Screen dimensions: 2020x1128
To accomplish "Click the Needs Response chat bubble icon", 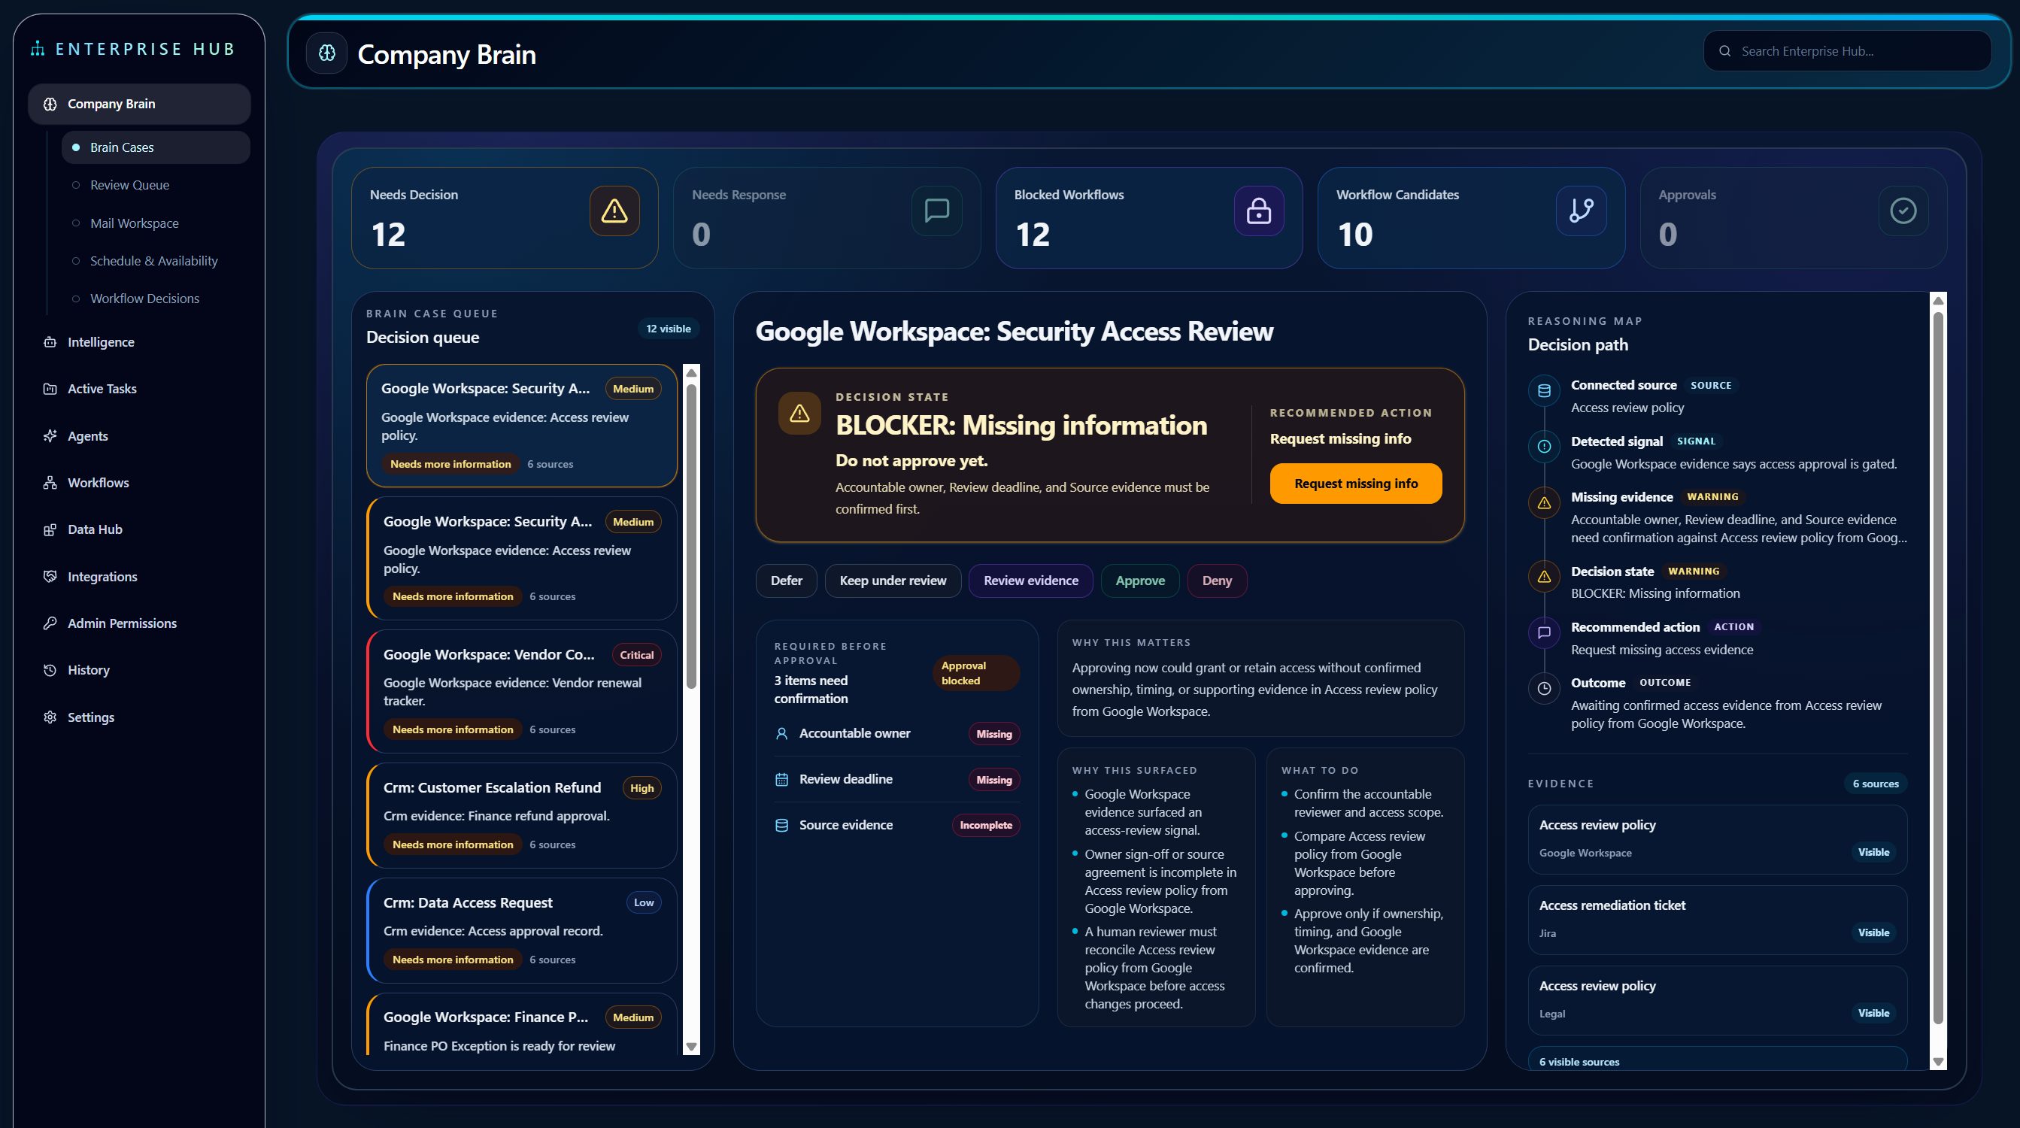I will click(x=936, y=210).
